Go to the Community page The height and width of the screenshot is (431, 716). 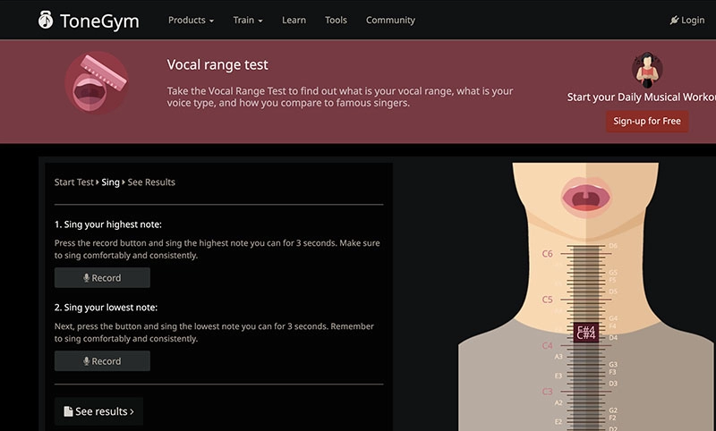[x=390, y=20]
